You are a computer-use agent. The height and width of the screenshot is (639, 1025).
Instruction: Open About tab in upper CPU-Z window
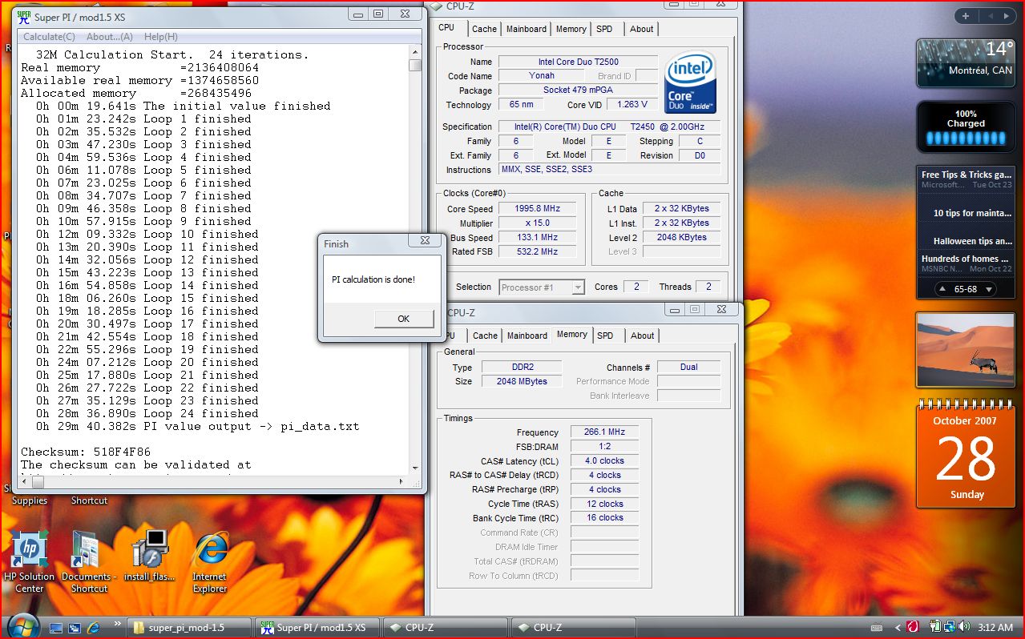[x=641, y=29]
